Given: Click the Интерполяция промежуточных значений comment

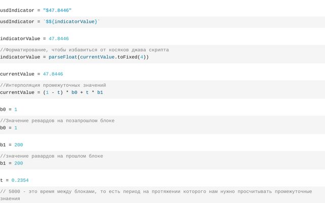Looking at the screenshot, I should tap(53, 85).
